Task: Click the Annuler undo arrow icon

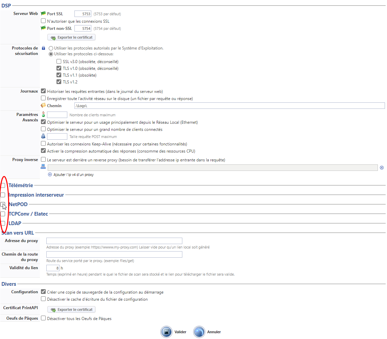Action: point(199,332)
